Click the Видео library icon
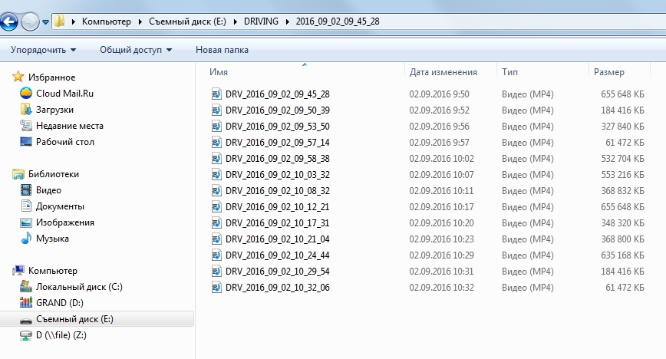Viewport: 666px width, 359px height. (x=26, y=190)
